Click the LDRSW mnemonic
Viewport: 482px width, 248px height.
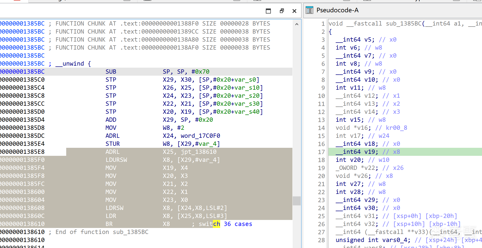pos(114,208)
